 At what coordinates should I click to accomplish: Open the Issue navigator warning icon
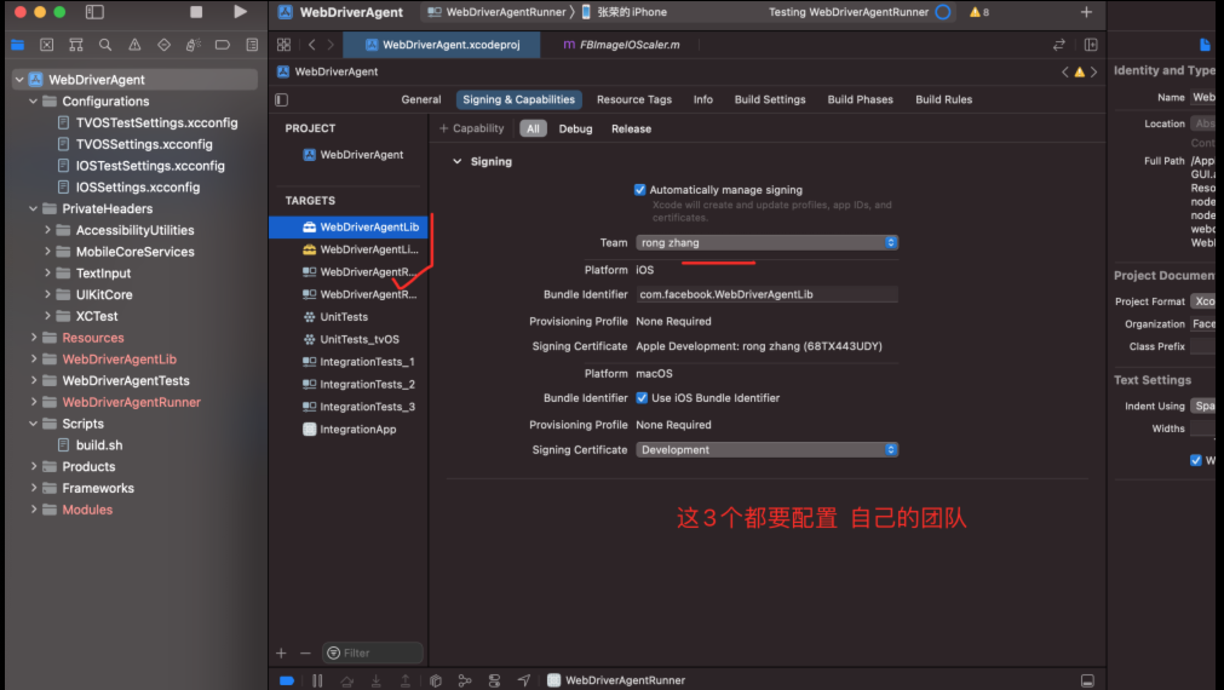click(134, 45)
